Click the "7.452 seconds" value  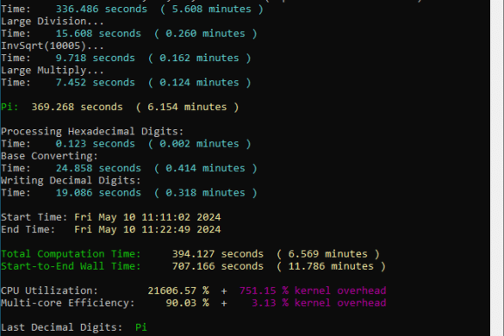[x=95, y=83]
